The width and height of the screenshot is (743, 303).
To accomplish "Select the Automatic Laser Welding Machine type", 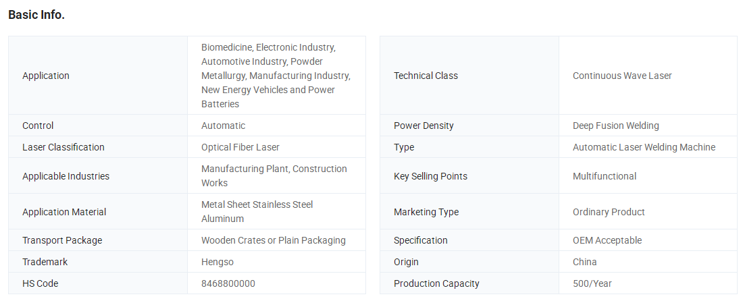I will point(644,147).
